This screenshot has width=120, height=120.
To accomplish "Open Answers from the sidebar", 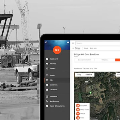I will click(53, 64).
